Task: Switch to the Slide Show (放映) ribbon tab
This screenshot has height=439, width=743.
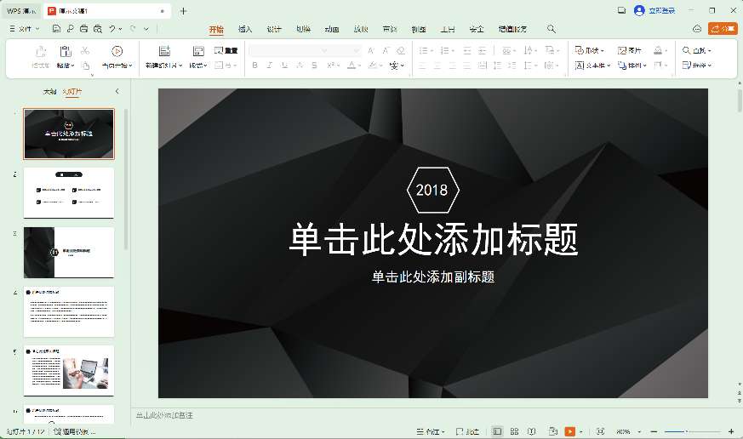Action: [361, 30]
